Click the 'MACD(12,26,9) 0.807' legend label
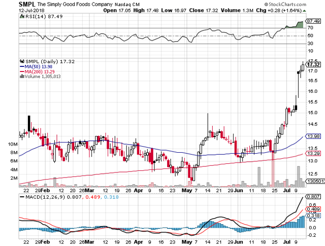Image resolution: width=325 pixels, height=246 pixels. point(53,197)
